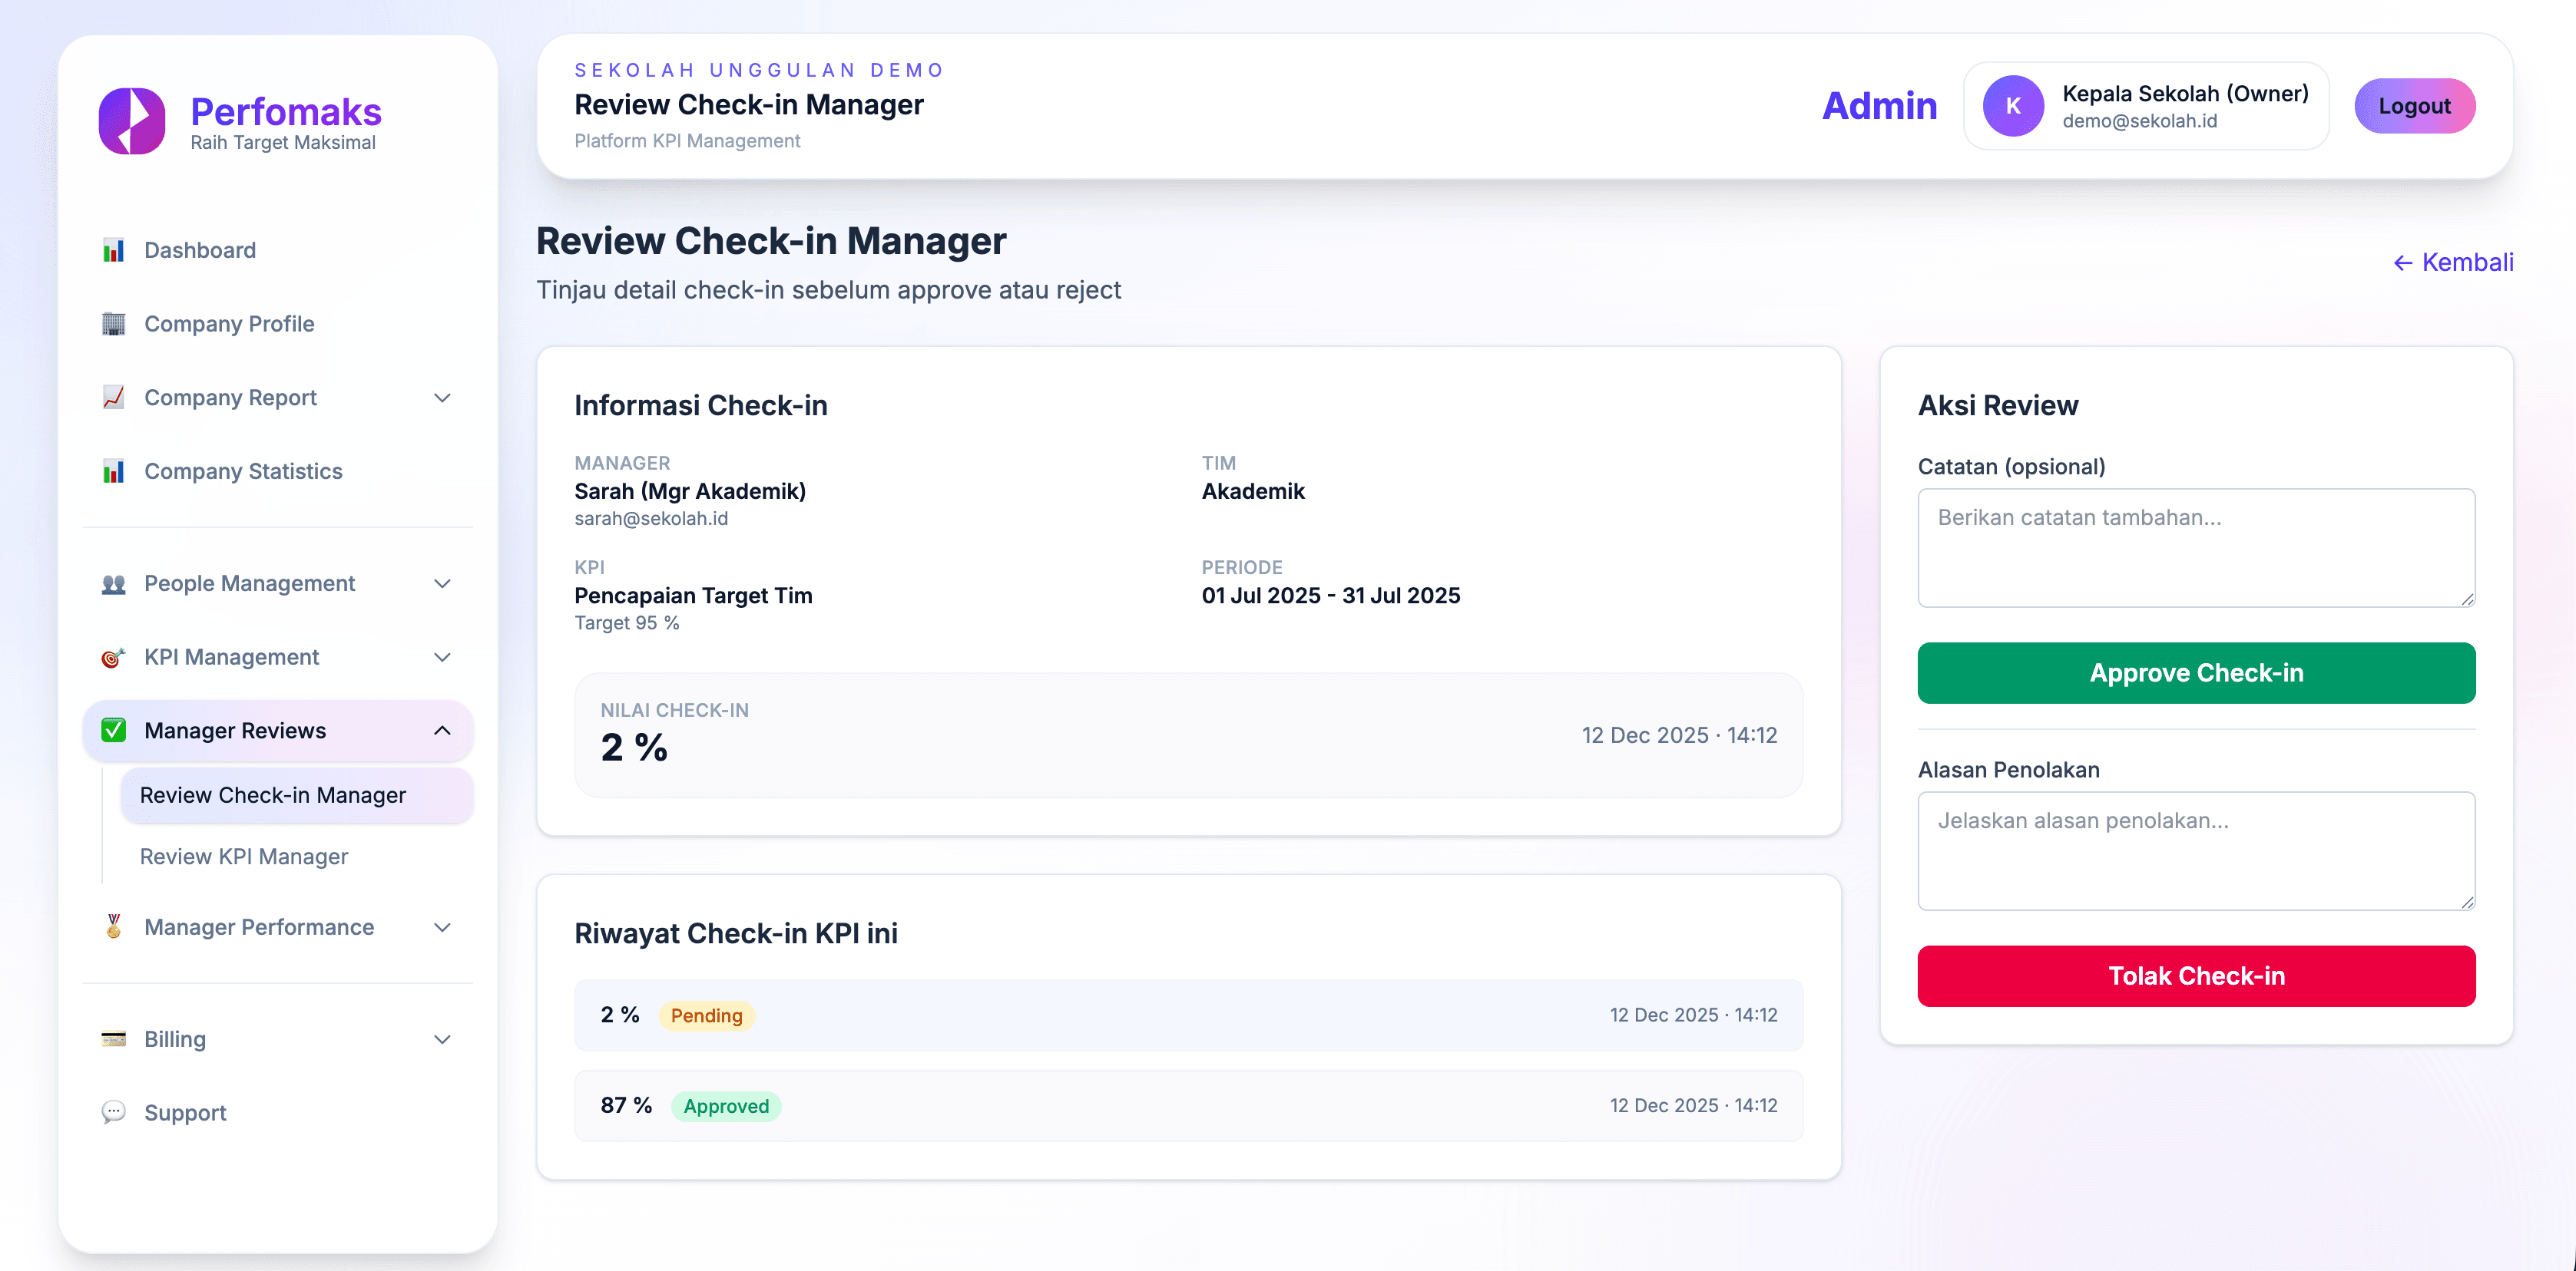Click the Billing card icon

point(113,1039)
